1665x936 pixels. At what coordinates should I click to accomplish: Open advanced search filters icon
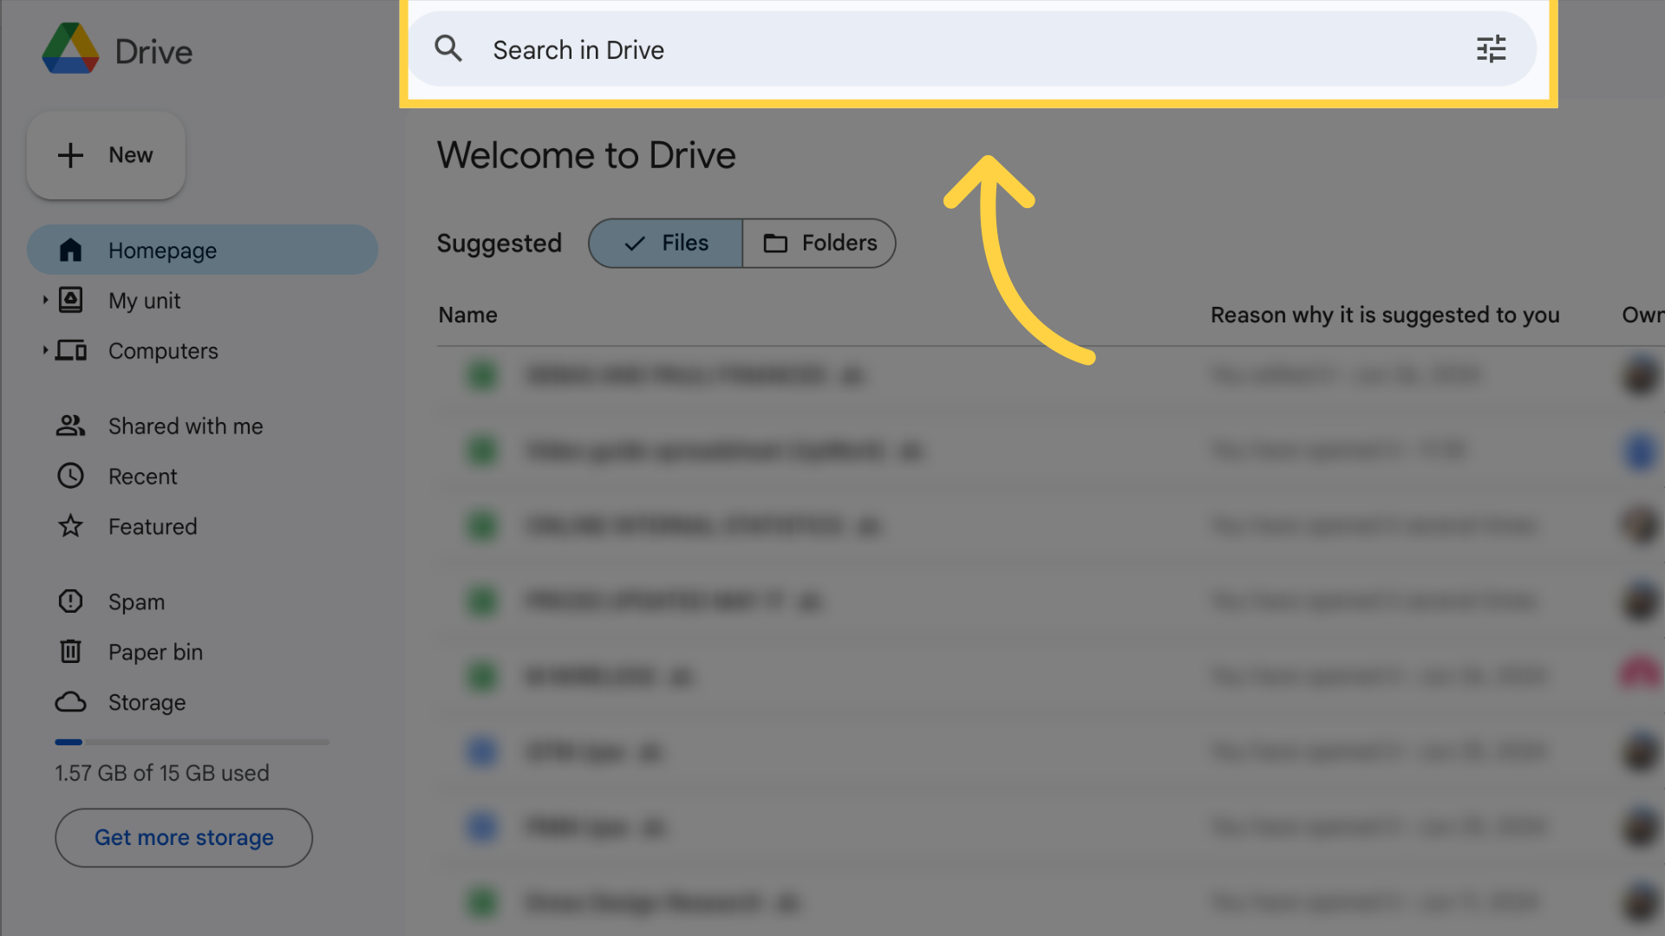point(1490,48)
